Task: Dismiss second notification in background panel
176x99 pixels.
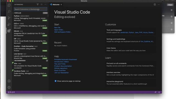Action: [x=172, y=16]
